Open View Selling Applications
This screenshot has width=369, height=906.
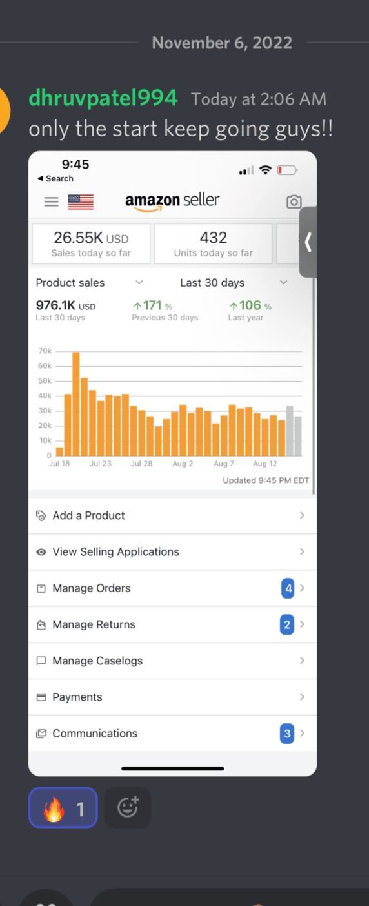coord(172,552)
